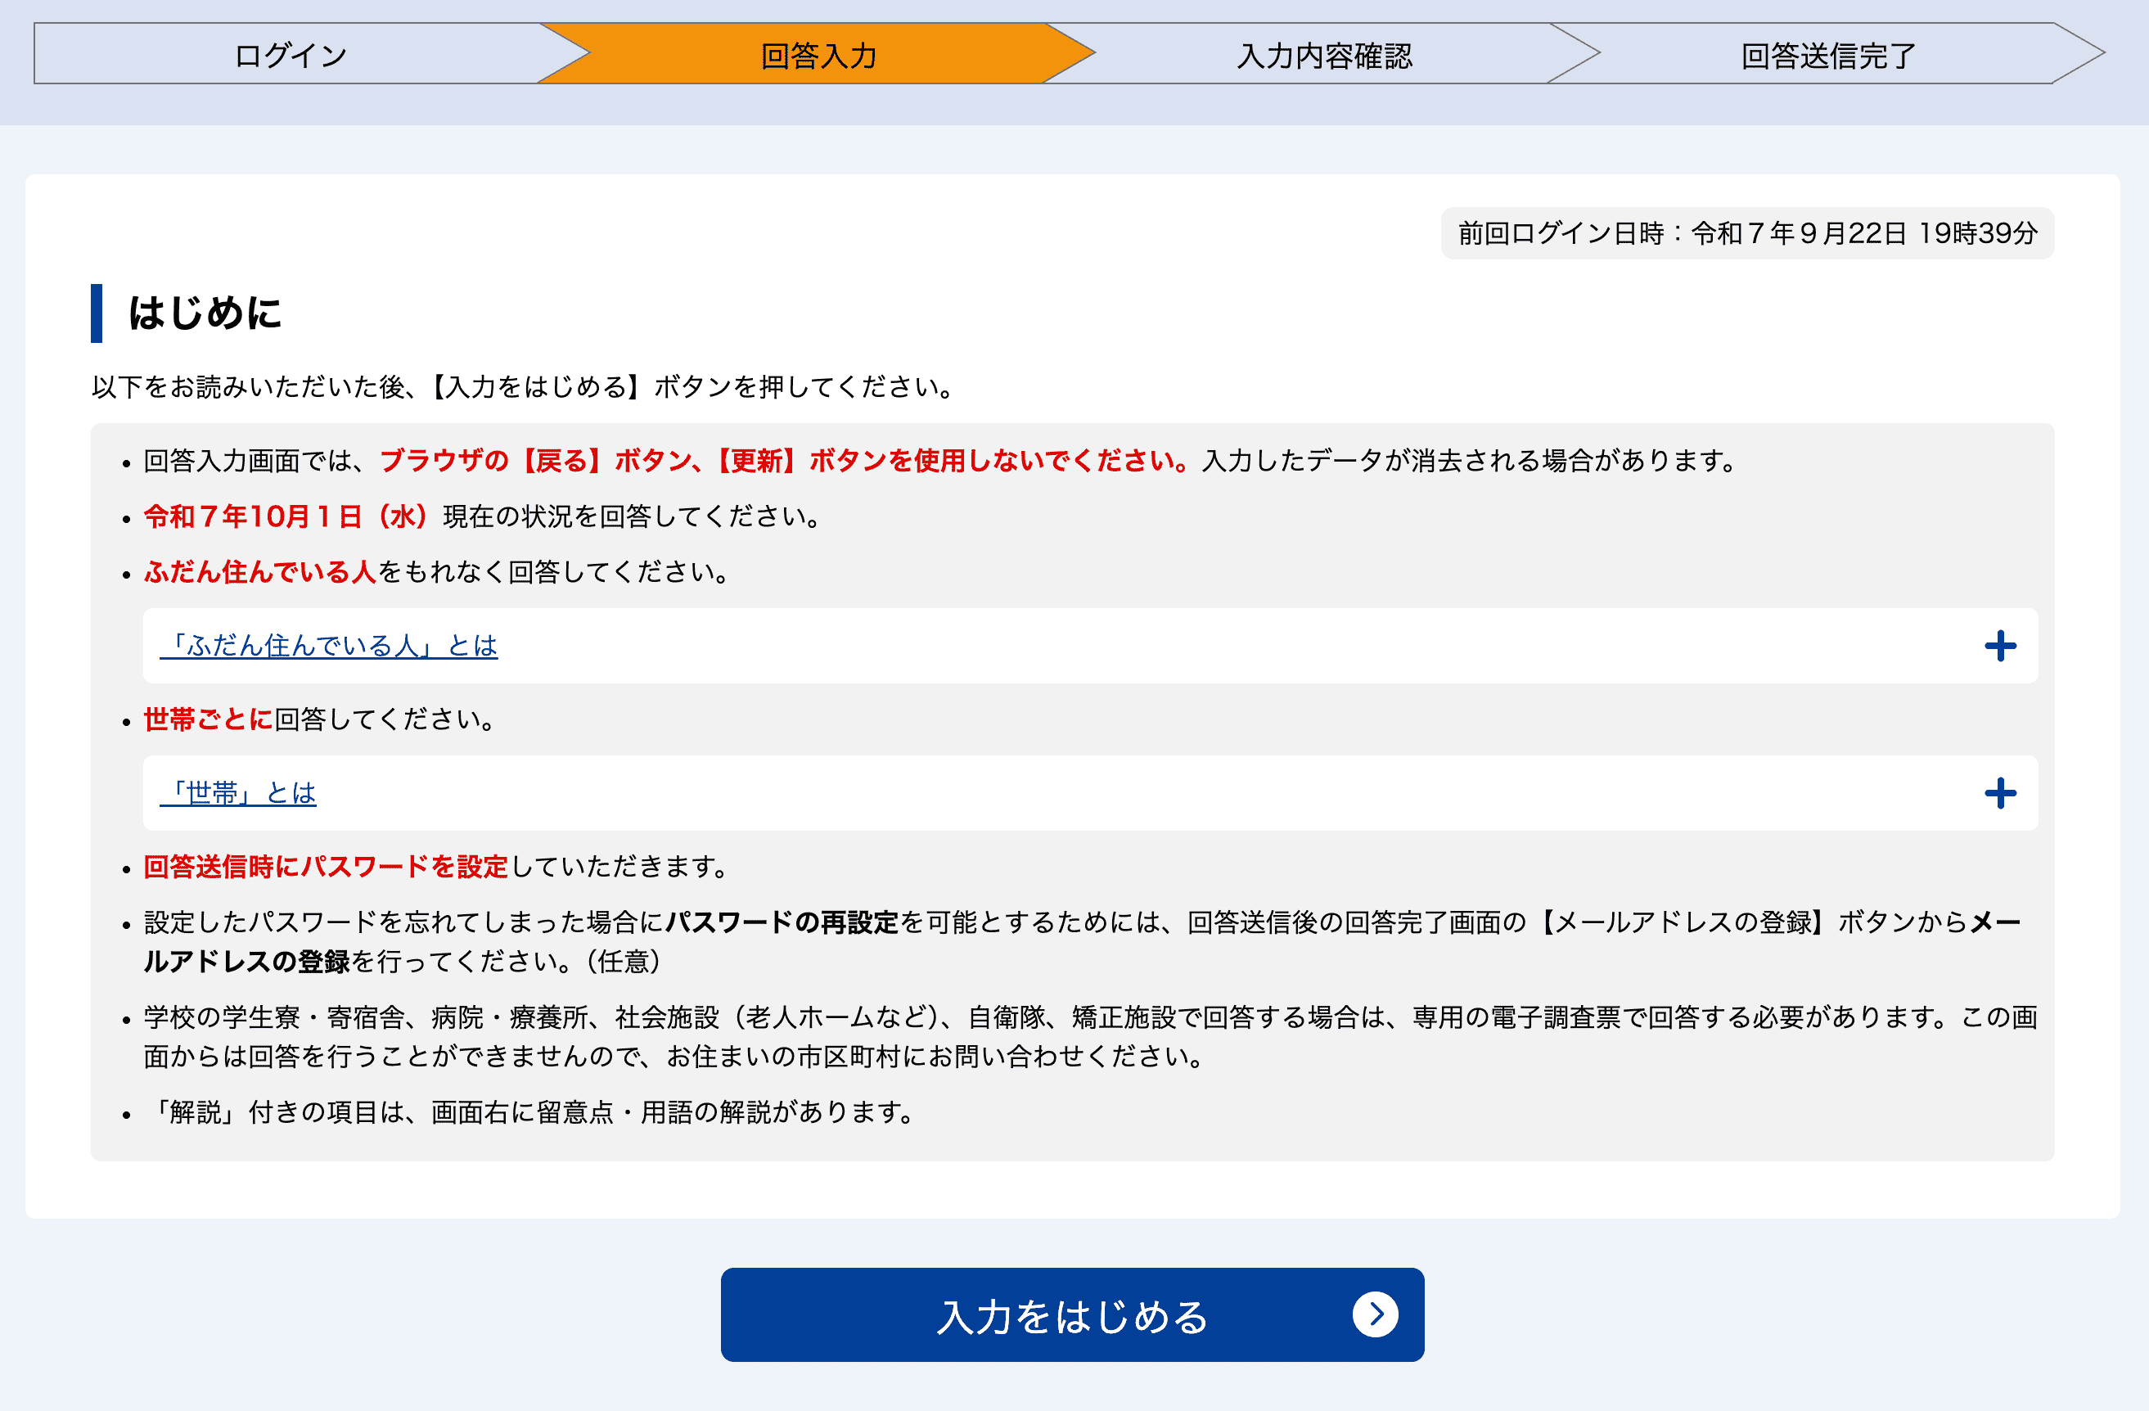Open the 「世帯」とは link

tap(238, 793)
